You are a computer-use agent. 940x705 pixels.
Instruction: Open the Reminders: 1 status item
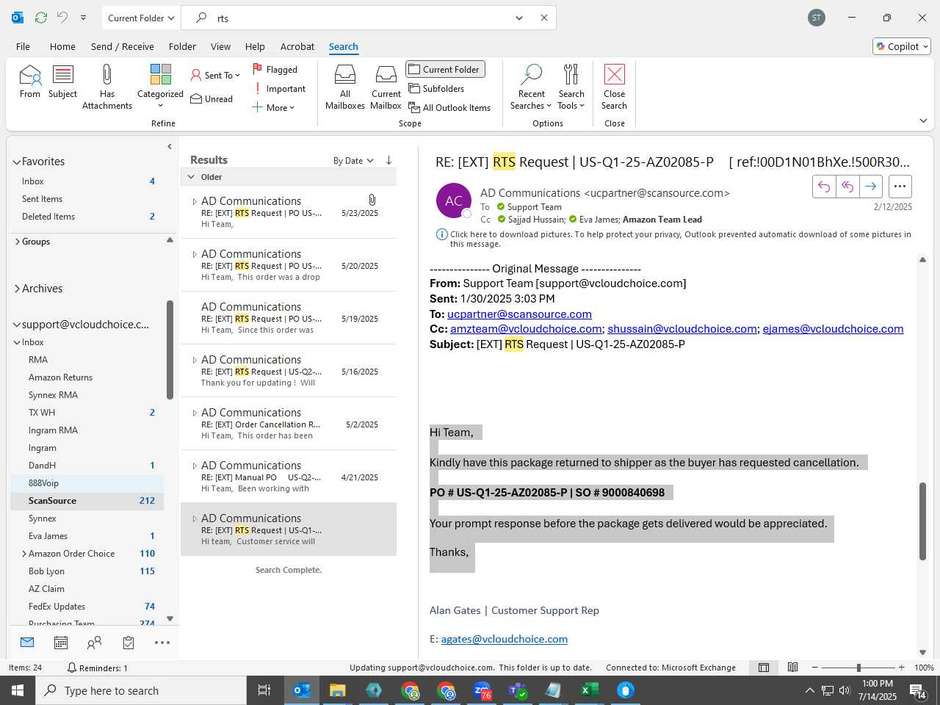[98, 668]
